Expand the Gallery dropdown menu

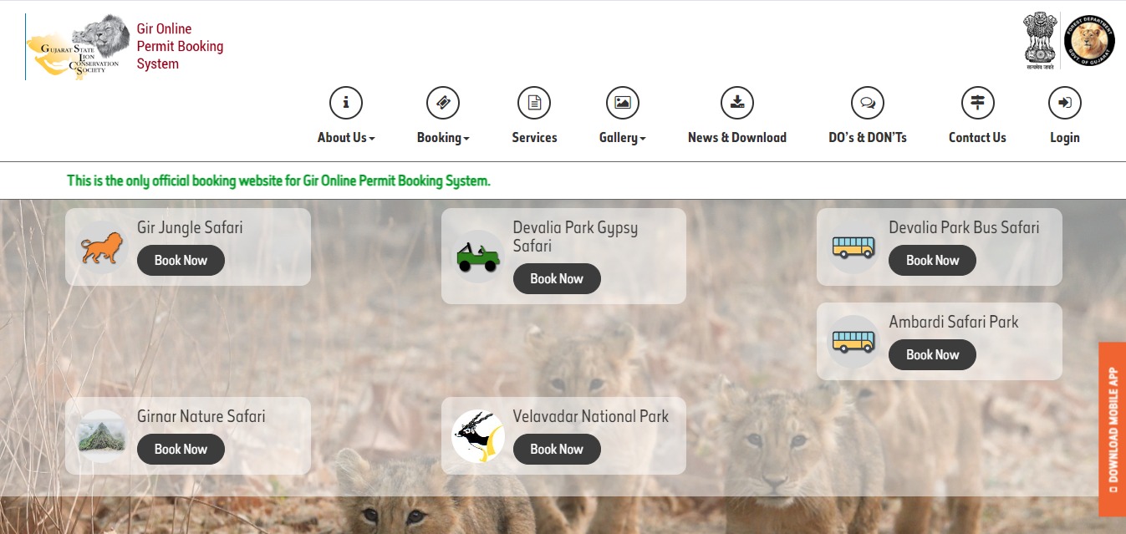(623, 138)
